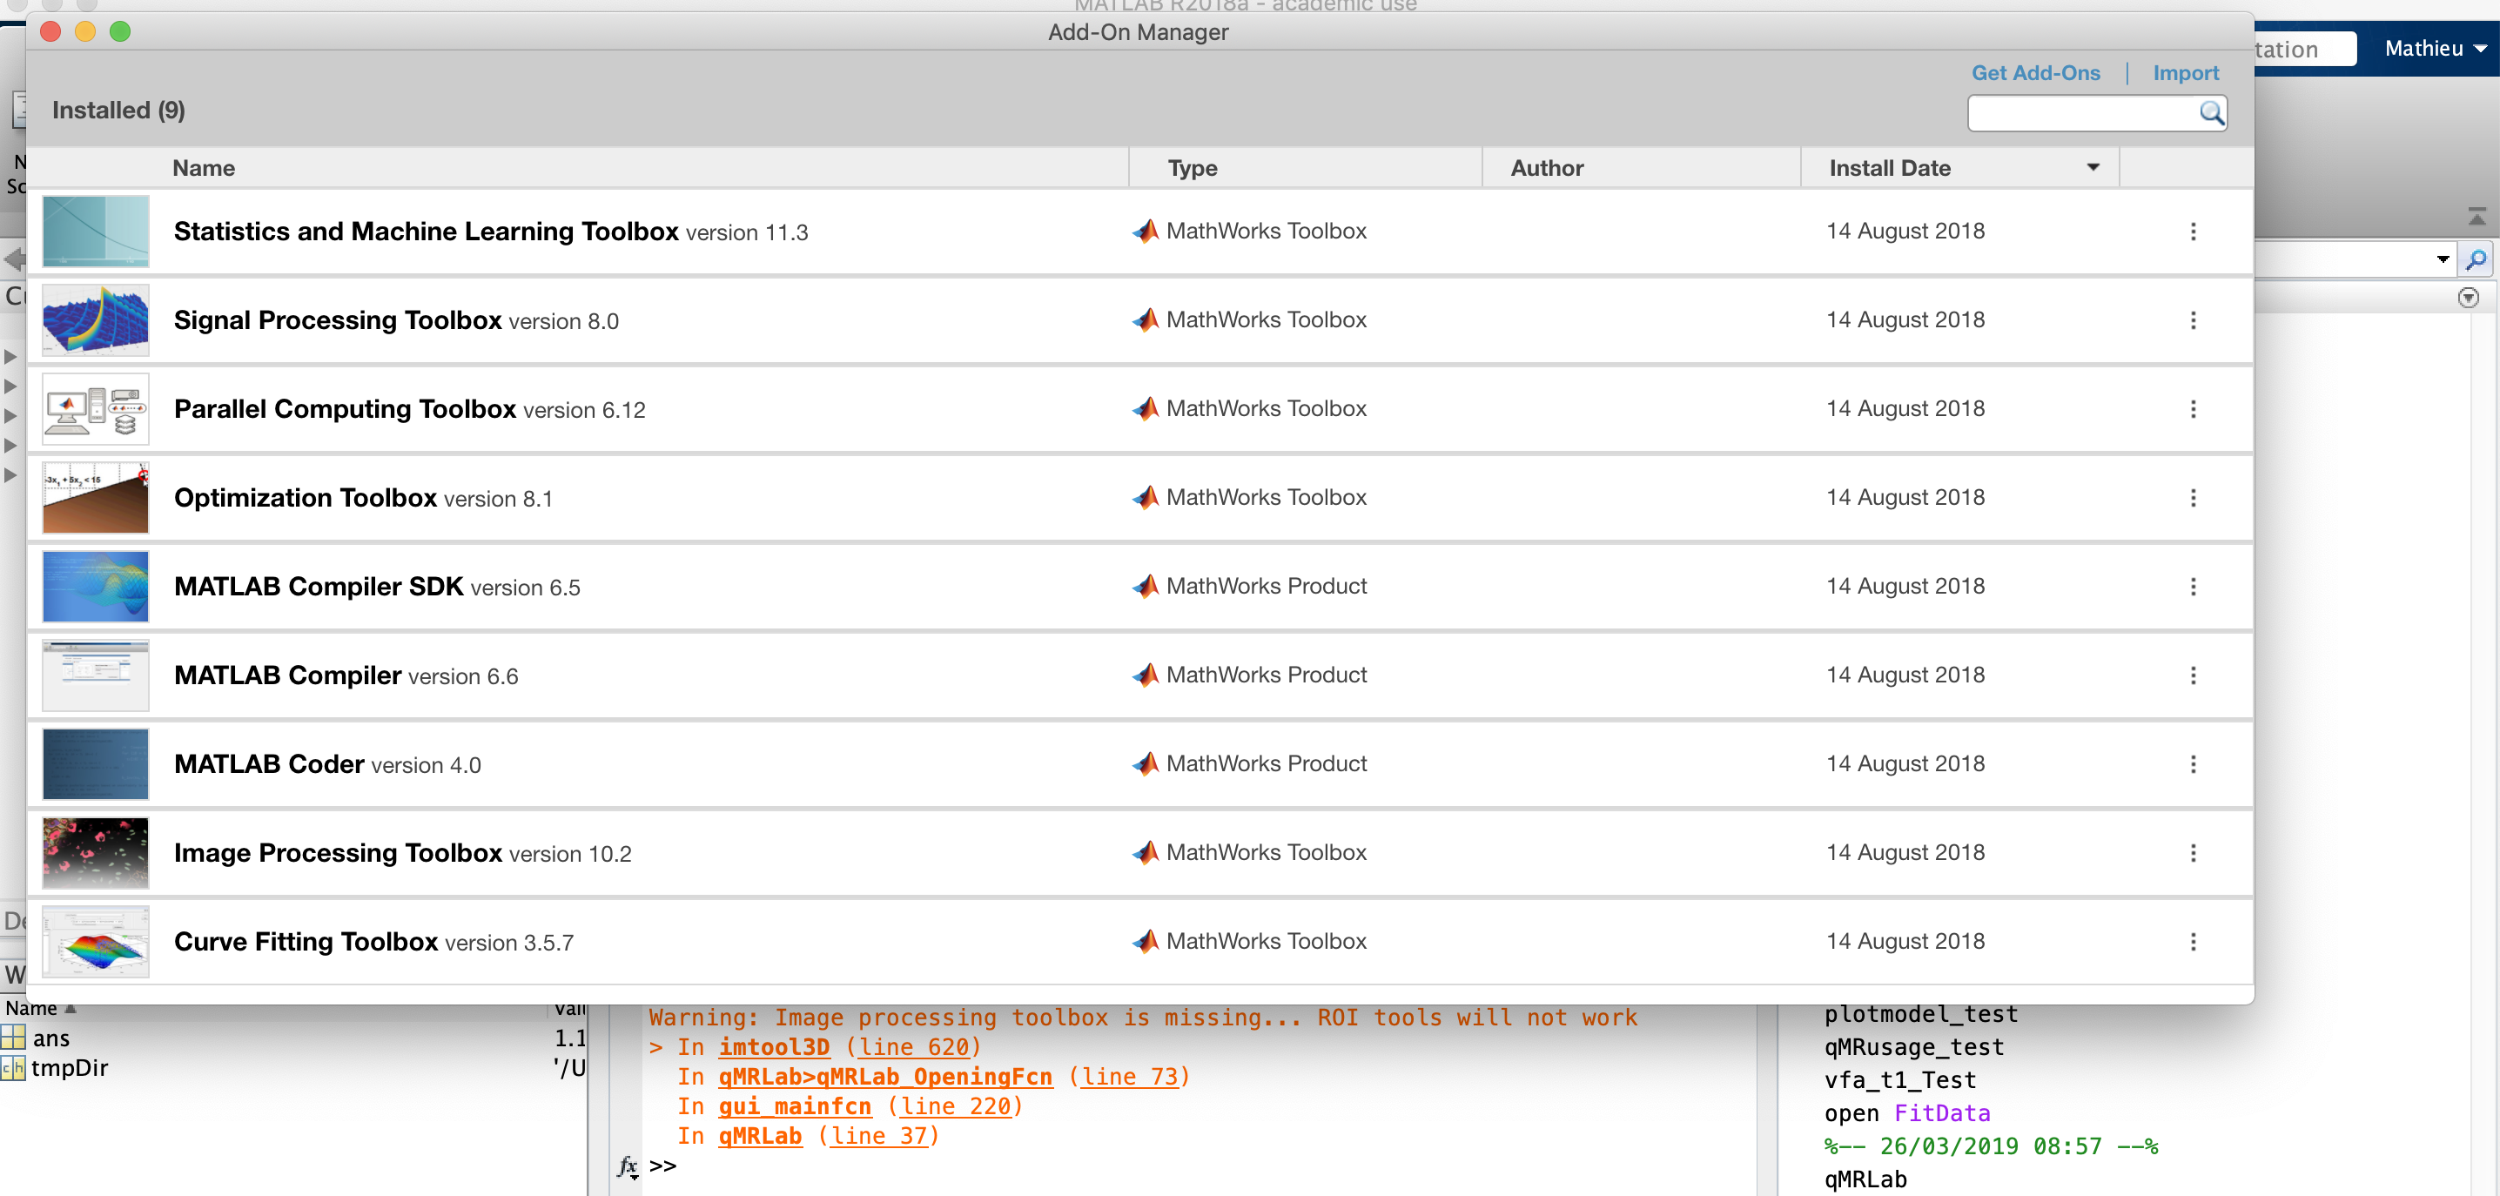The width and height of the screenshot is (2500, 1196).
Task: Open the dropdown arrow beside the right panel search
Action: point(2443,259)
